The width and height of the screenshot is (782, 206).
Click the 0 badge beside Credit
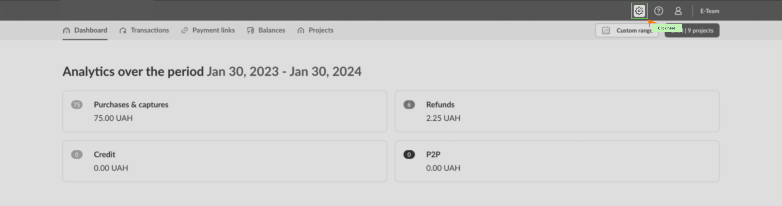pos(77,155)
